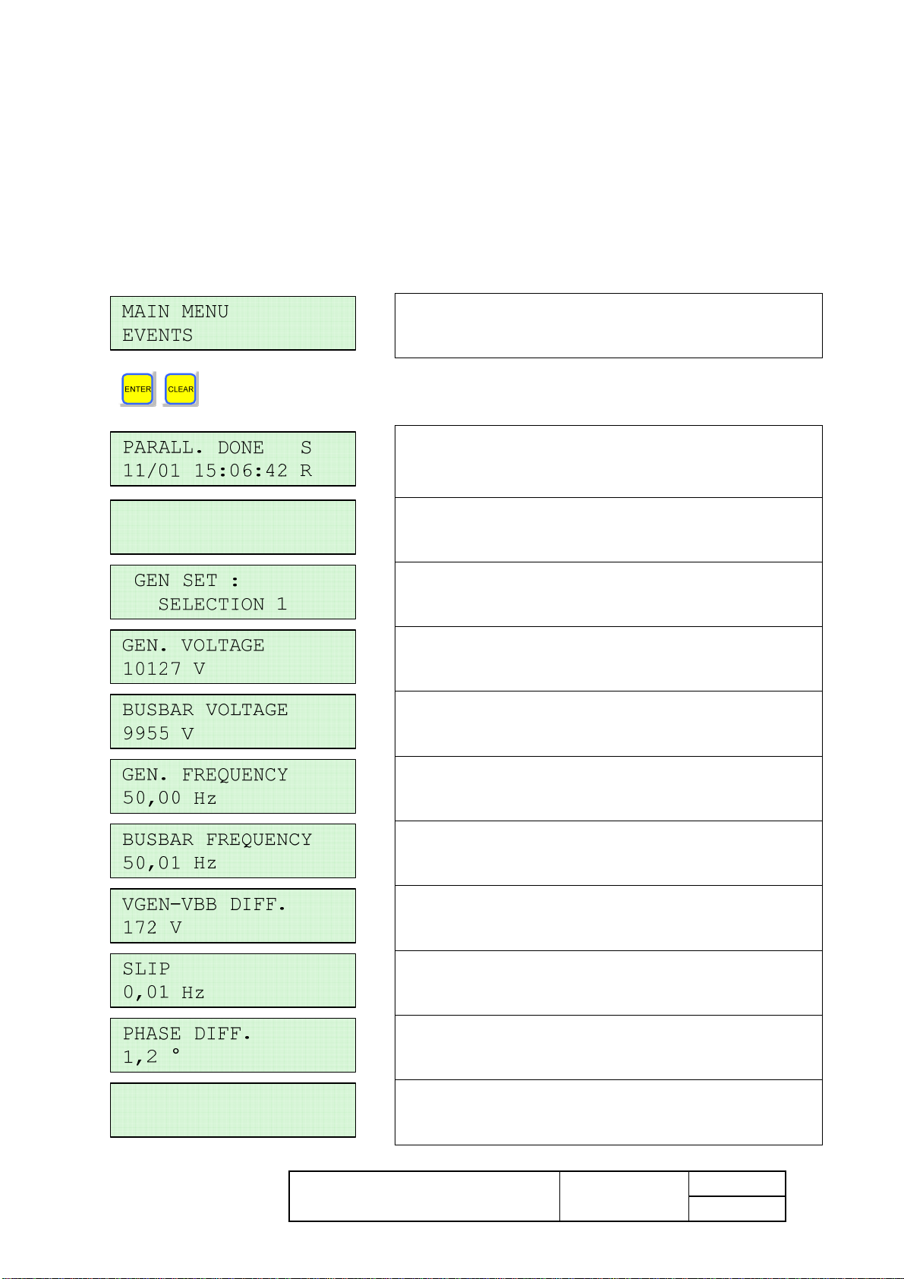Click the SLIP 0,01 Hz display
This screenshot has height=1279, width=904.
coord(233,981)
